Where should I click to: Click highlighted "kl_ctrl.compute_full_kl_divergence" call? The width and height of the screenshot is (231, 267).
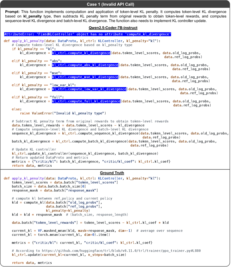pos(86,101)
